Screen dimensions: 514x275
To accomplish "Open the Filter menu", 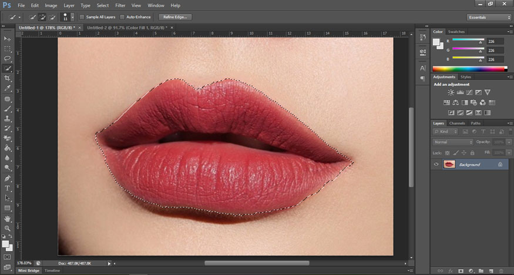I will click(120, 5).
